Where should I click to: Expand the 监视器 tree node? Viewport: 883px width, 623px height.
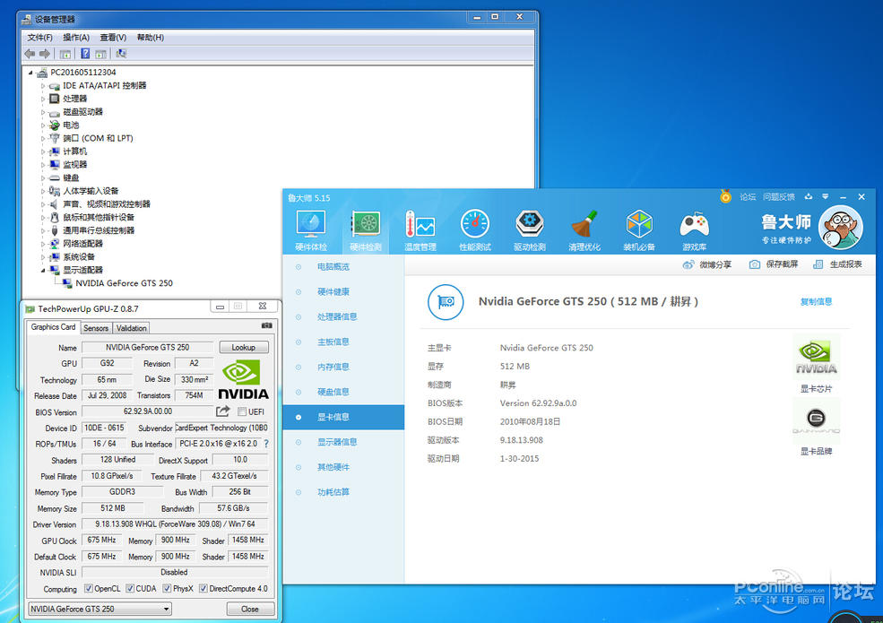tap(43, 164)
